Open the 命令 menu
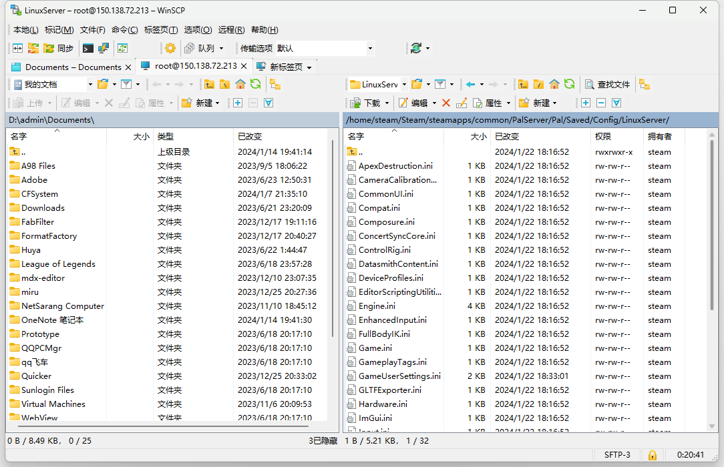Viewport: 724px width, 467px height. click(125, 30)
